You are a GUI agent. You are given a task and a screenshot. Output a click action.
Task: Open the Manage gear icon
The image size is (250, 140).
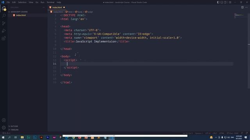click(4, 128)
